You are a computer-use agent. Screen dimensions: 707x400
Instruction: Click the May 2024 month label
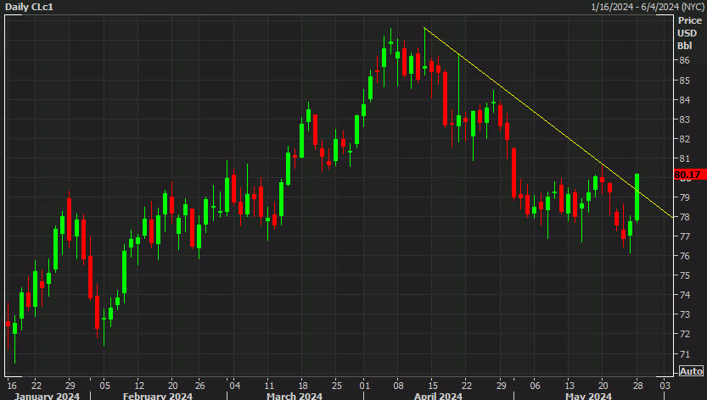(x=588, y=396)
